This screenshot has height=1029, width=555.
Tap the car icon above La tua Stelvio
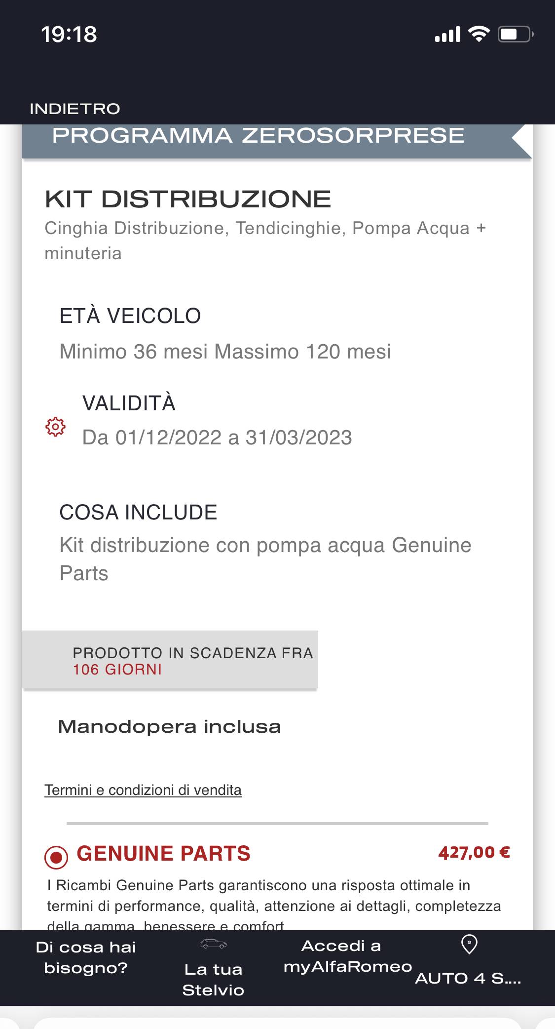click(x=213, y=944)
